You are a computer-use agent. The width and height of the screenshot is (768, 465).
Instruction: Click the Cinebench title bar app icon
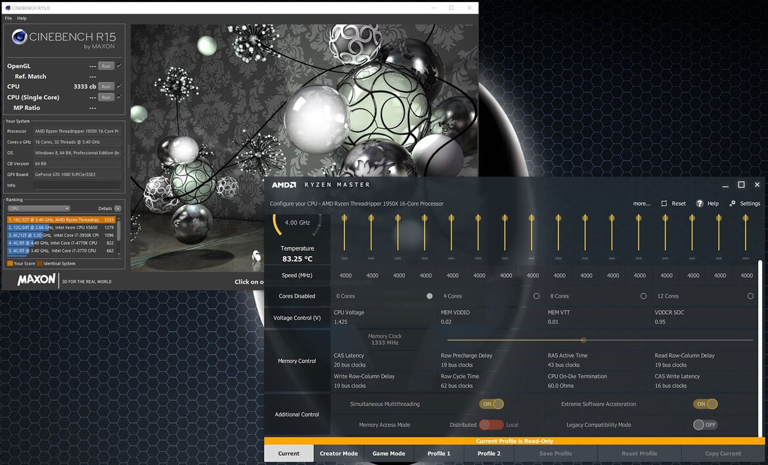[x=8, y=8]
